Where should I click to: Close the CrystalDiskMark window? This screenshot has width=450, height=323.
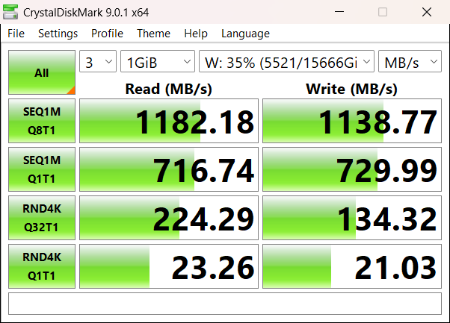(x=425, y=13)
